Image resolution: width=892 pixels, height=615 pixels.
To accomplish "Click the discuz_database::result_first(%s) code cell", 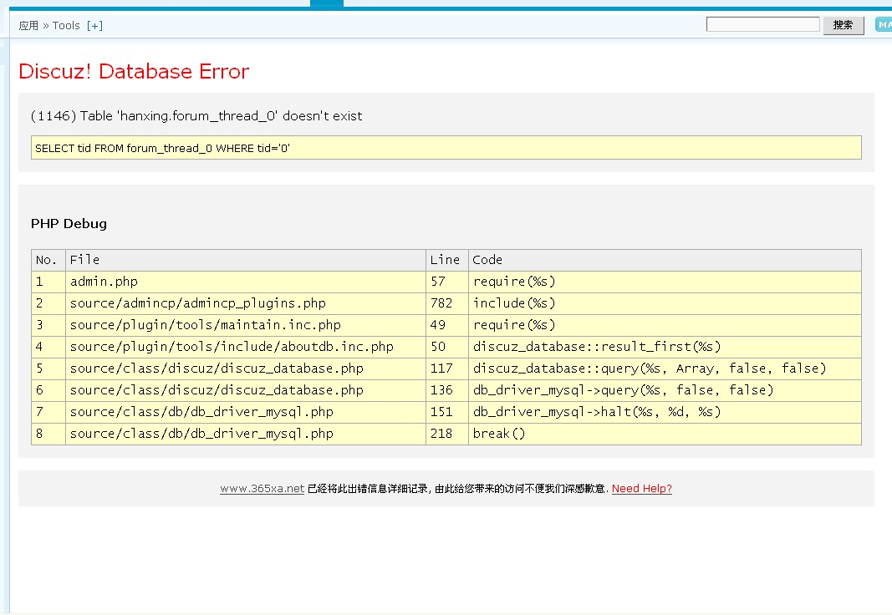I will click(665, 347).
